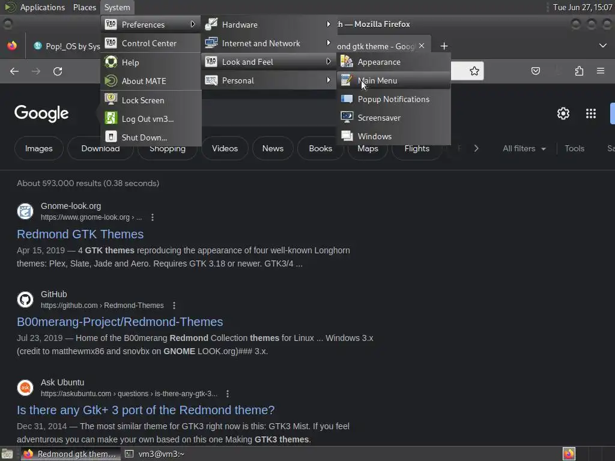615x461 pixels.
Task: Expand the Look and Feel submenu arrow
Action: pos(329,62)
